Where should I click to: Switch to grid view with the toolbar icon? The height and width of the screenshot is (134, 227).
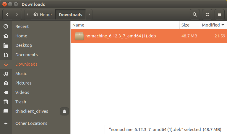pyautogui.click(x=207, y=14)
